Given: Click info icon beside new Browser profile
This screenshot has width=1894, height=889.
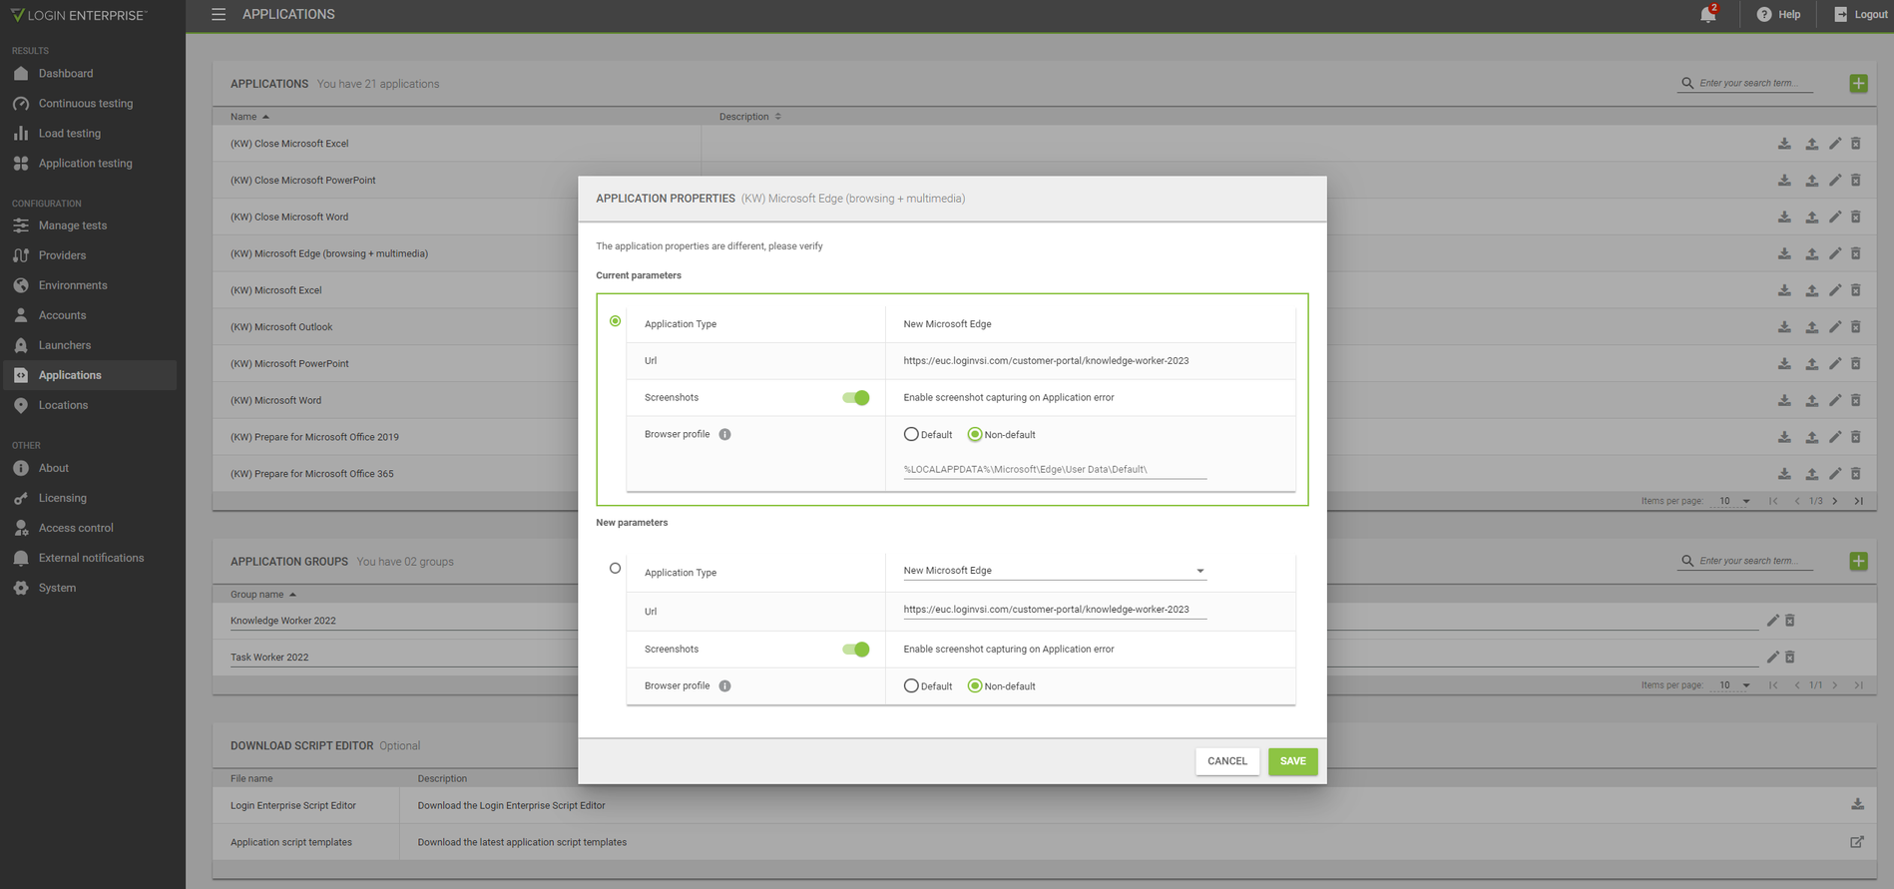Looking at the screenshot, I should [724, 685].
